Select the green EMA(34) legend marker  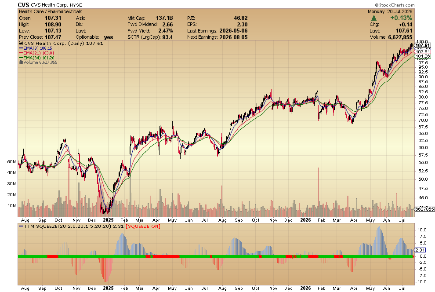(21, 58)
